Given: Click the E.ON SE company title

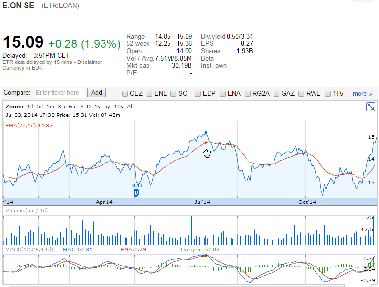Looking at the screenshot, I should [x=19, y=5].
